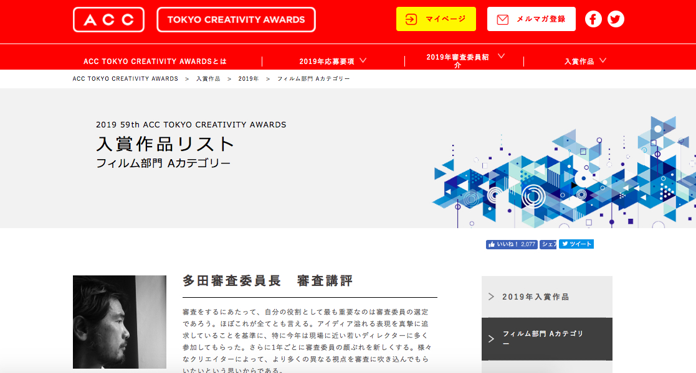Screen dimensions: 696x373
Task: Open ACC TOKYO CREATIVITY AWARDSとは menu
Action: [x=155, y=62]
